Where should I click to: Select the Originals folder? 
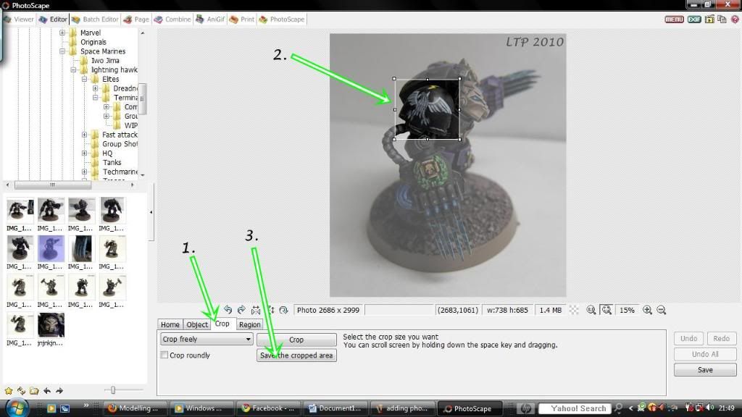(x=93, y=42)
